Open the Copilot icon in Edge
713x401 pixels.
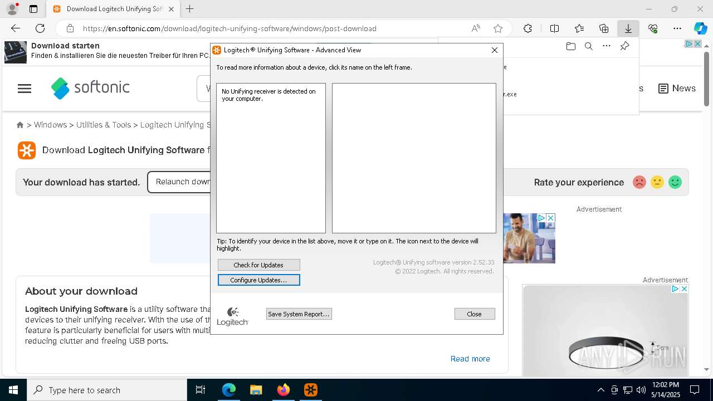pyautogui.click(x=700, y=28)
